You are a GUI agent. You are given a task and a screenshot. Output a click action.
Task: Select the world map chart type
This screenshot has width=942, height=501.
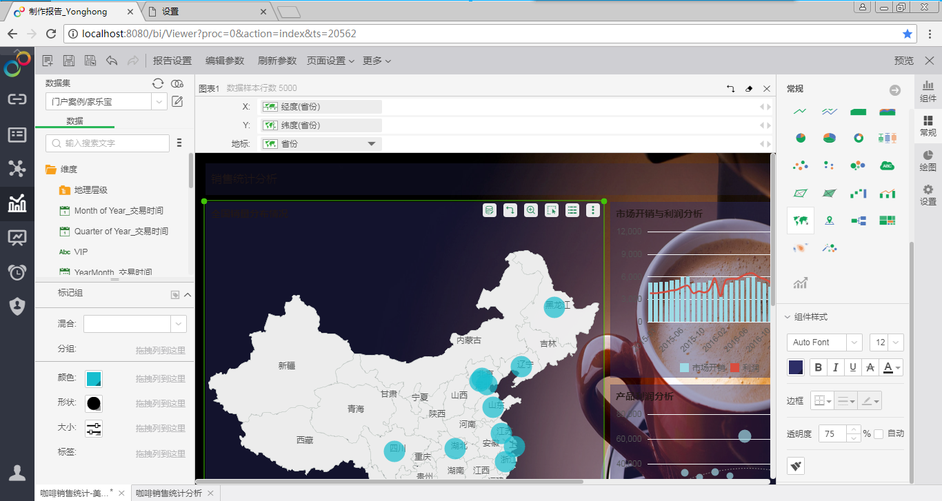[801, 221]
